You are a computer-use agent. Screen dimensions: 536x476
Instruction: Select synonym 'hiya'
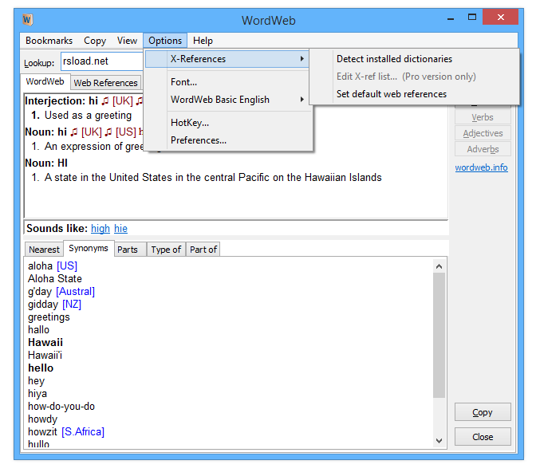click(x=37, y=394)
